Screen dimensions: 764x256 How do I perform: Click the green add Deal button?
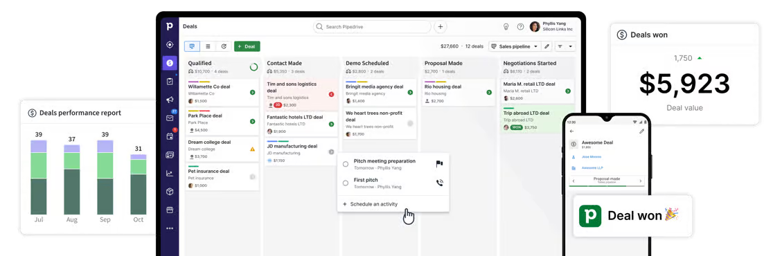(x=247, y=46)
